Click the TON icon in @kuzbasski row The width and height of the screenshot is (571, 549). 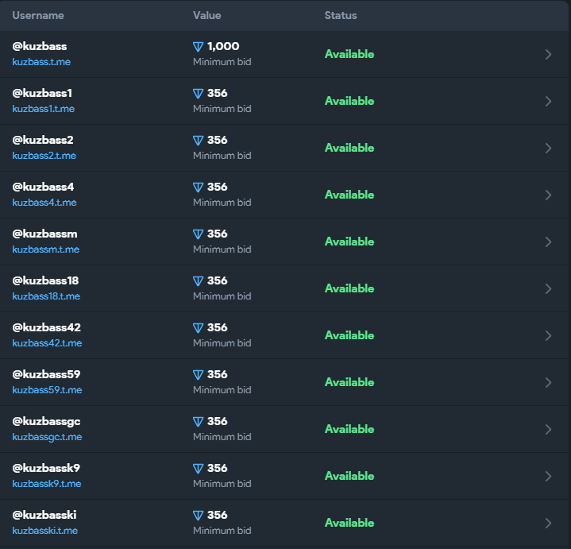click(x=198, y=515)
